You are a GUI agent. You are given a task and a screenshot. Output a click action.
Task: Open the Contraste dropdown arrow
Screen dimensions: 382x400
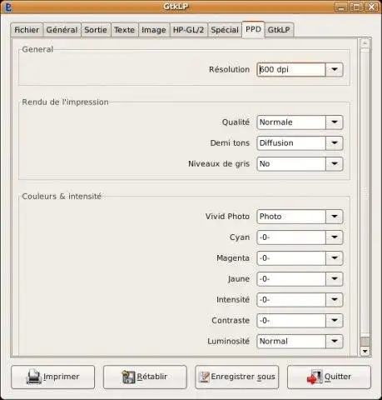point(335,321)
